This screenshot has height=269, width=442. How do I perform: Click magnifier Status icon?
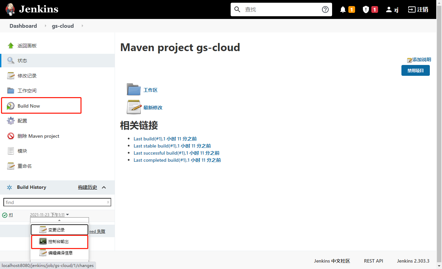coord(11,61)
